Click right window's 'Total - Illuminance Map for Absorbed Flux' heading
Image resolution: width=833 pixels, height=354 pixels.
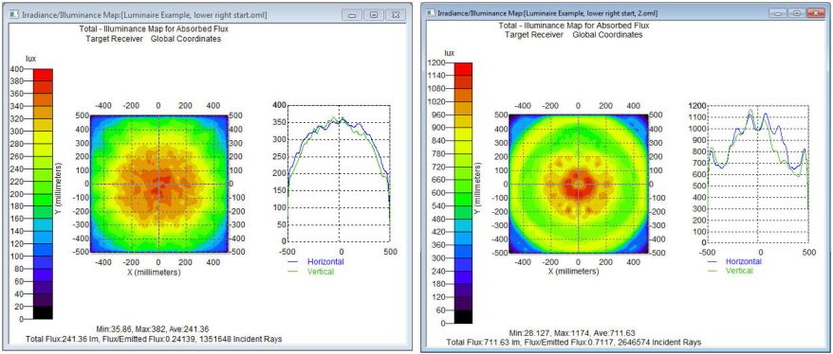coord(574,26)
